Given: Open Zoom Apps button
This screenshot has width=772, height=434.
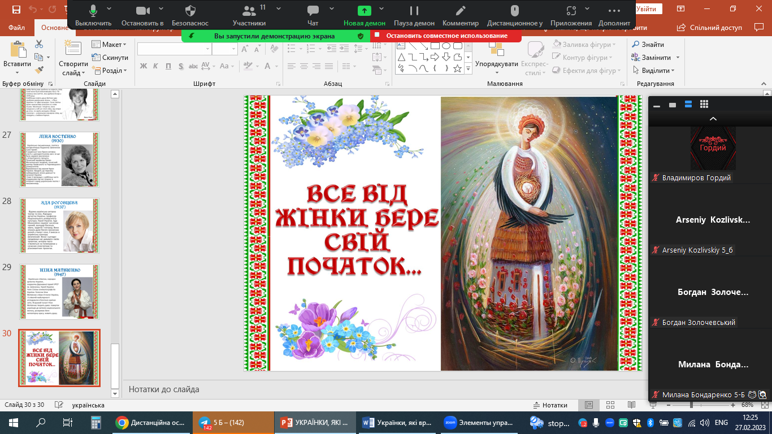Looking at the screenshot, I should [571, 16].
